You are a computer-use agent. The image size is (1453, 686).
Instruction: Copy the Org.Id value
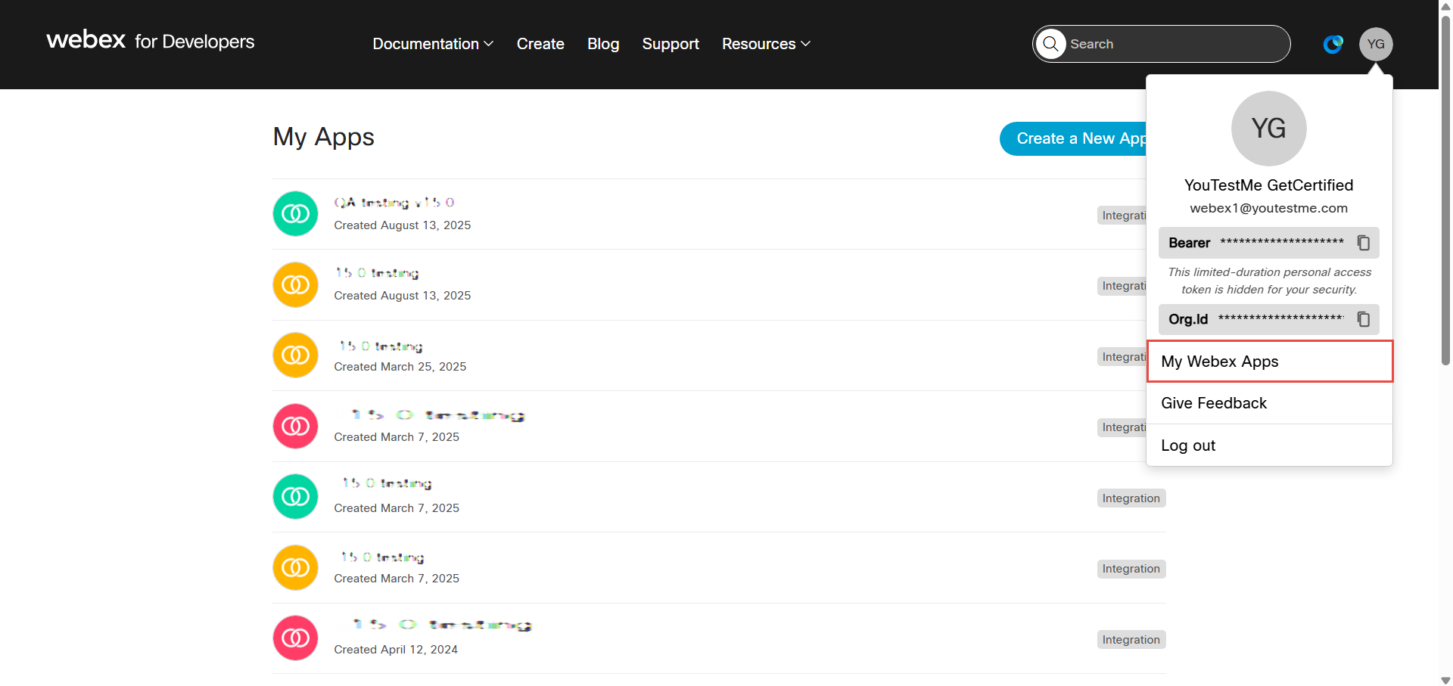1364,319
